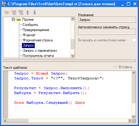The height and width of the screenshot is (126, 139).
Task: Click the Текст шаблона label
Action: tap(15, 68)
